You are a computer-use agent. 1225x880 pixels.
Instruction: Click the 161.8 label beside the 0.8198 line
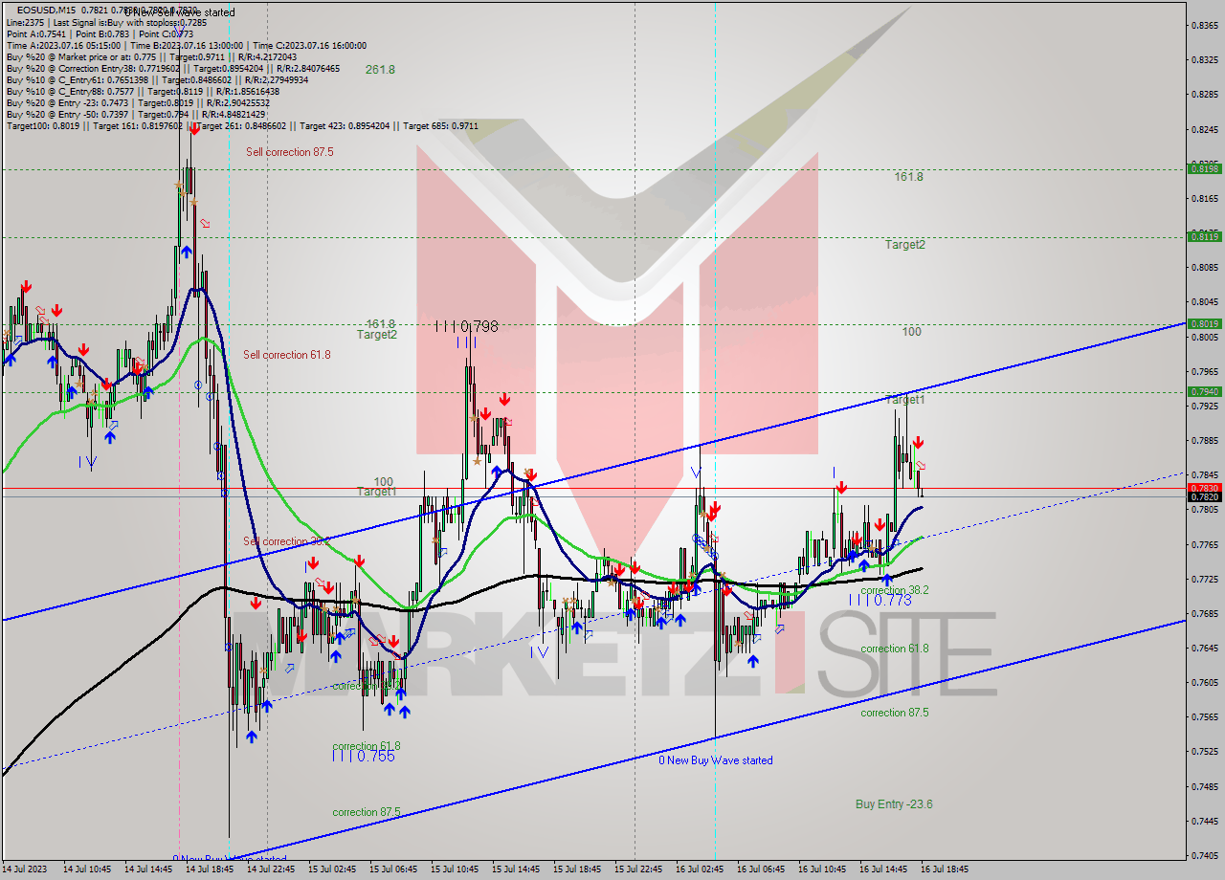click(x=908, y=177)
